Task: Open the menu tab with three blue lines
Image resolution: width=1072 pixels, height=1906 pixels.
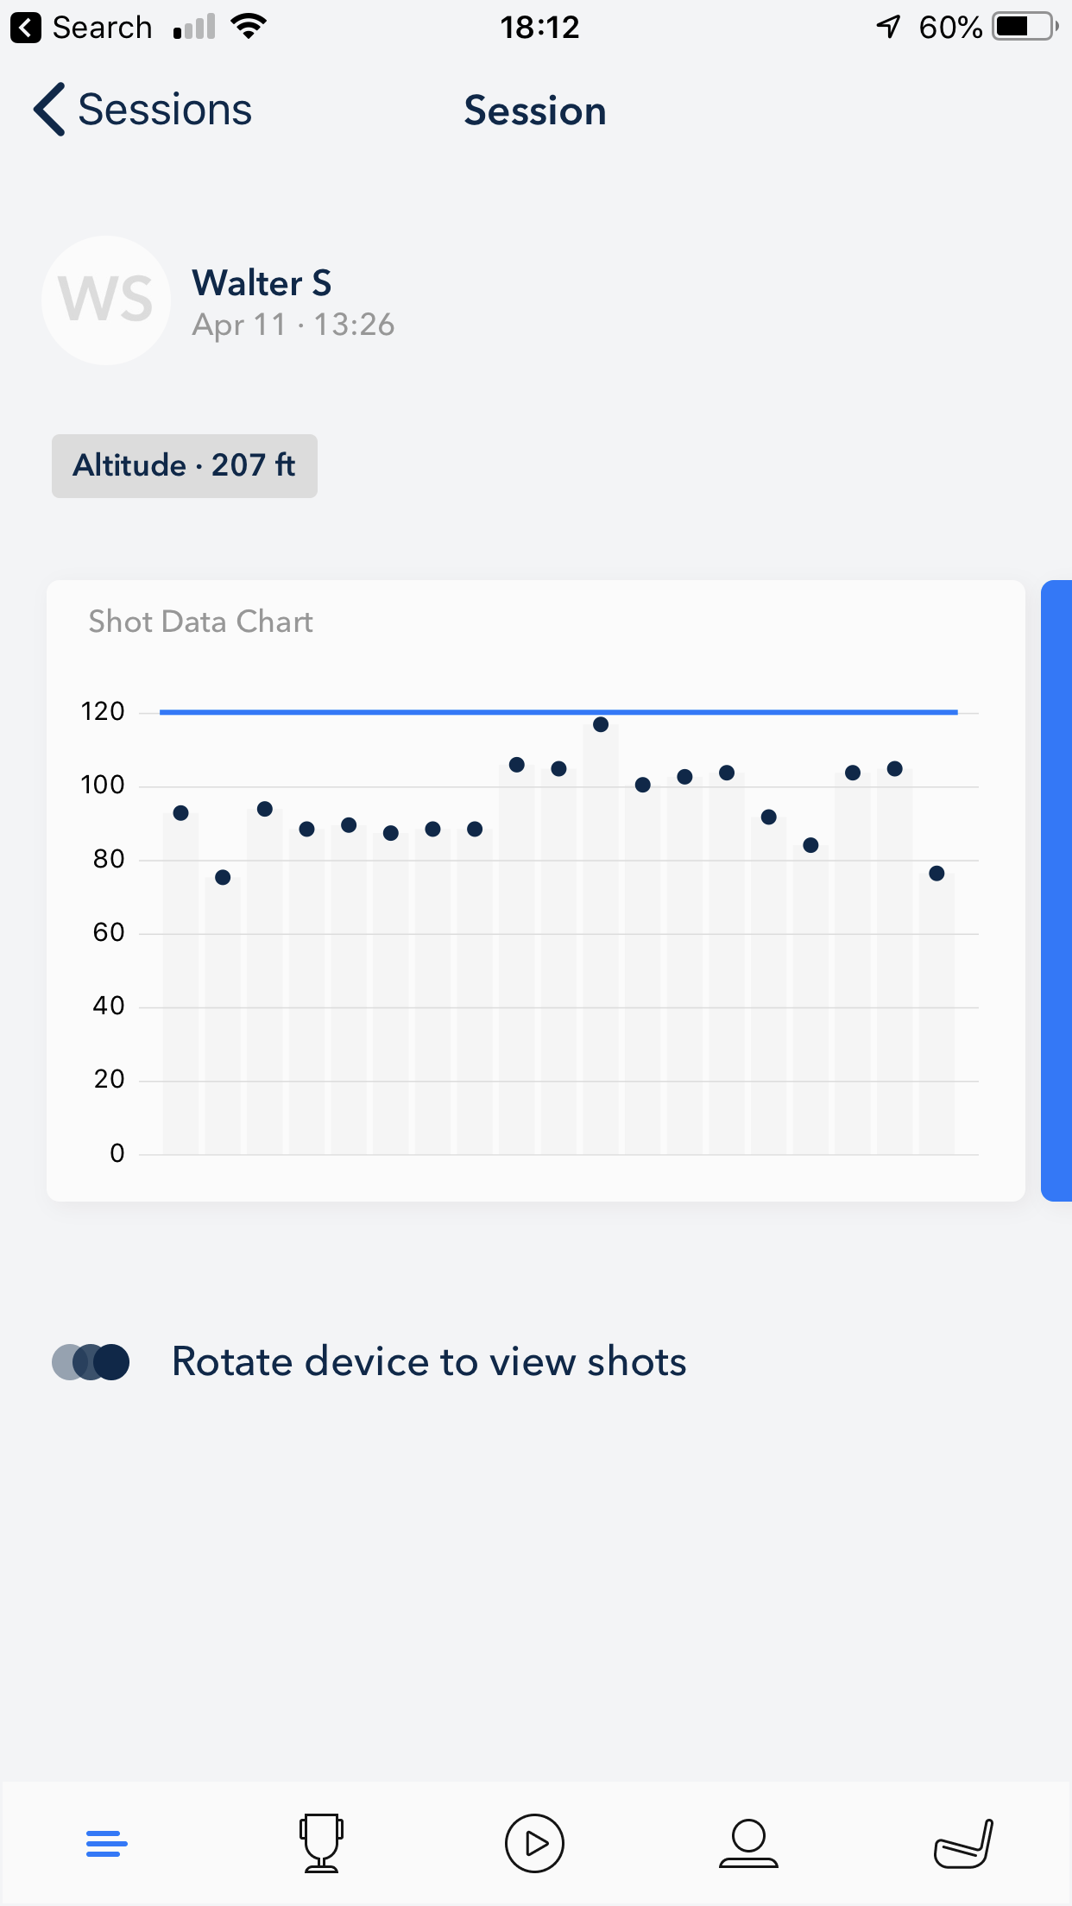Action: coord(107,1844)
